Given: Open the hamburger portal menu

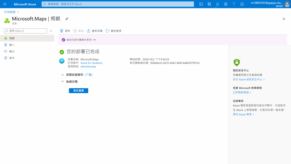Looking at the screenshot, I should 5,4.
